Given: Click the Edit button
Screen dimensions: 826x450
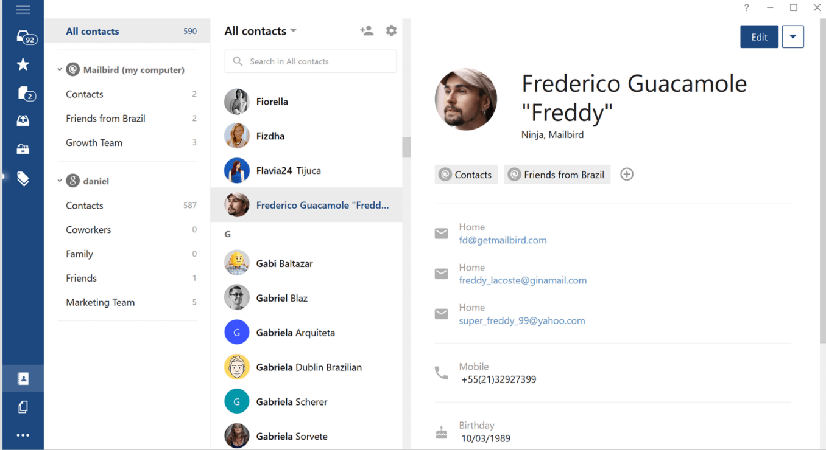Looking at the screenshot, I should (759, 37).
